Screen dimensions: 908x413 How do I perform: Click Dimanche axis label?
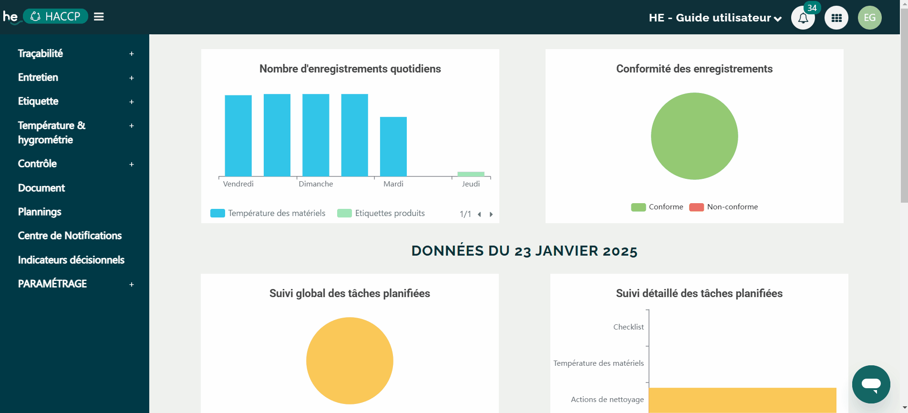click(316, 184)
